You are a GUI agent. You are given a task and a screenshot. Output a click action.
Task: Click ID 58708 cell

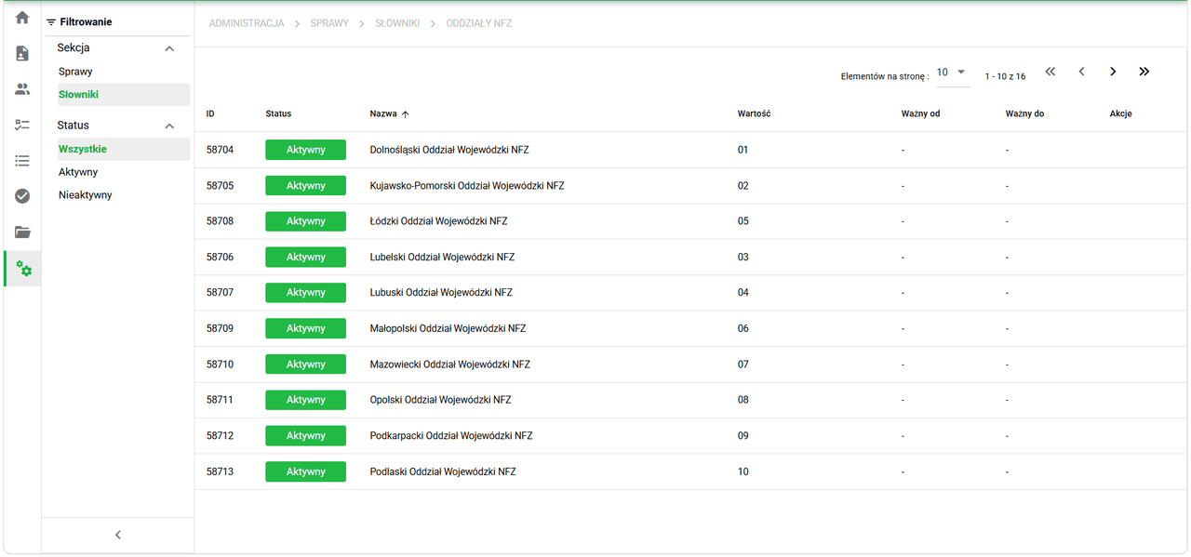(220, 221)
